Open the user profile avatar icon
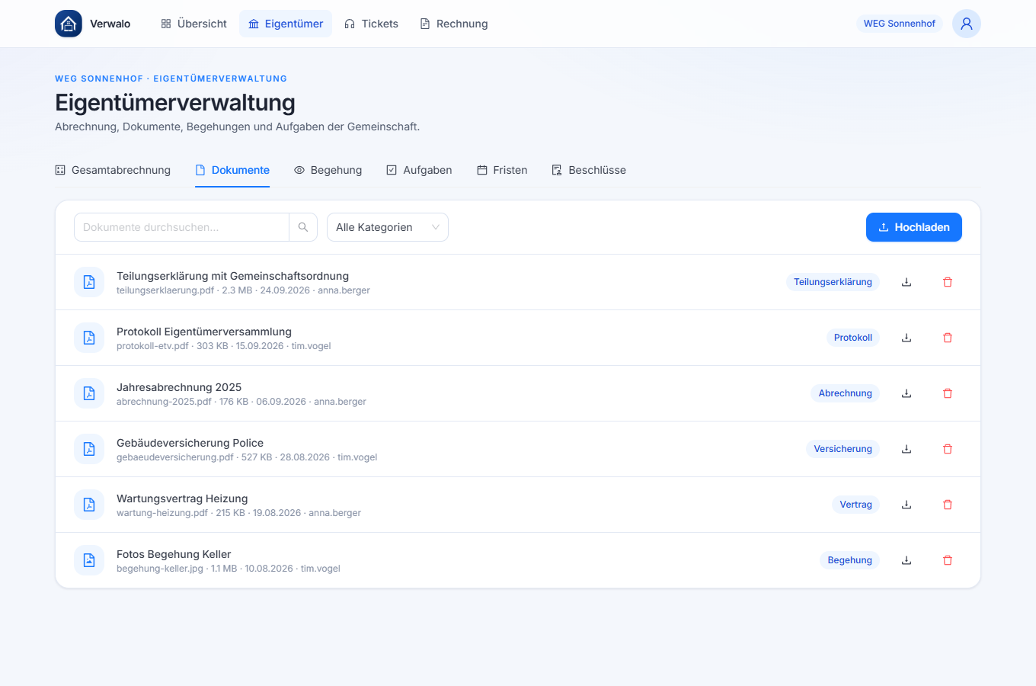The height and width of the screenshot is (686, 1036). [x=967, y=24]
